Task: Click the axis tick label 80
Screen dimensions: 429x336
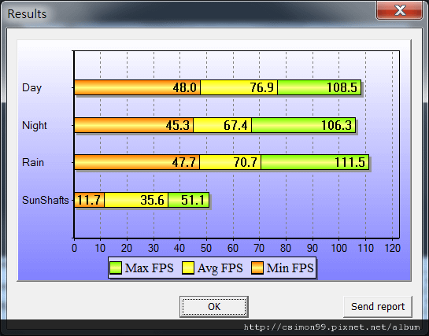Action: 286,248
